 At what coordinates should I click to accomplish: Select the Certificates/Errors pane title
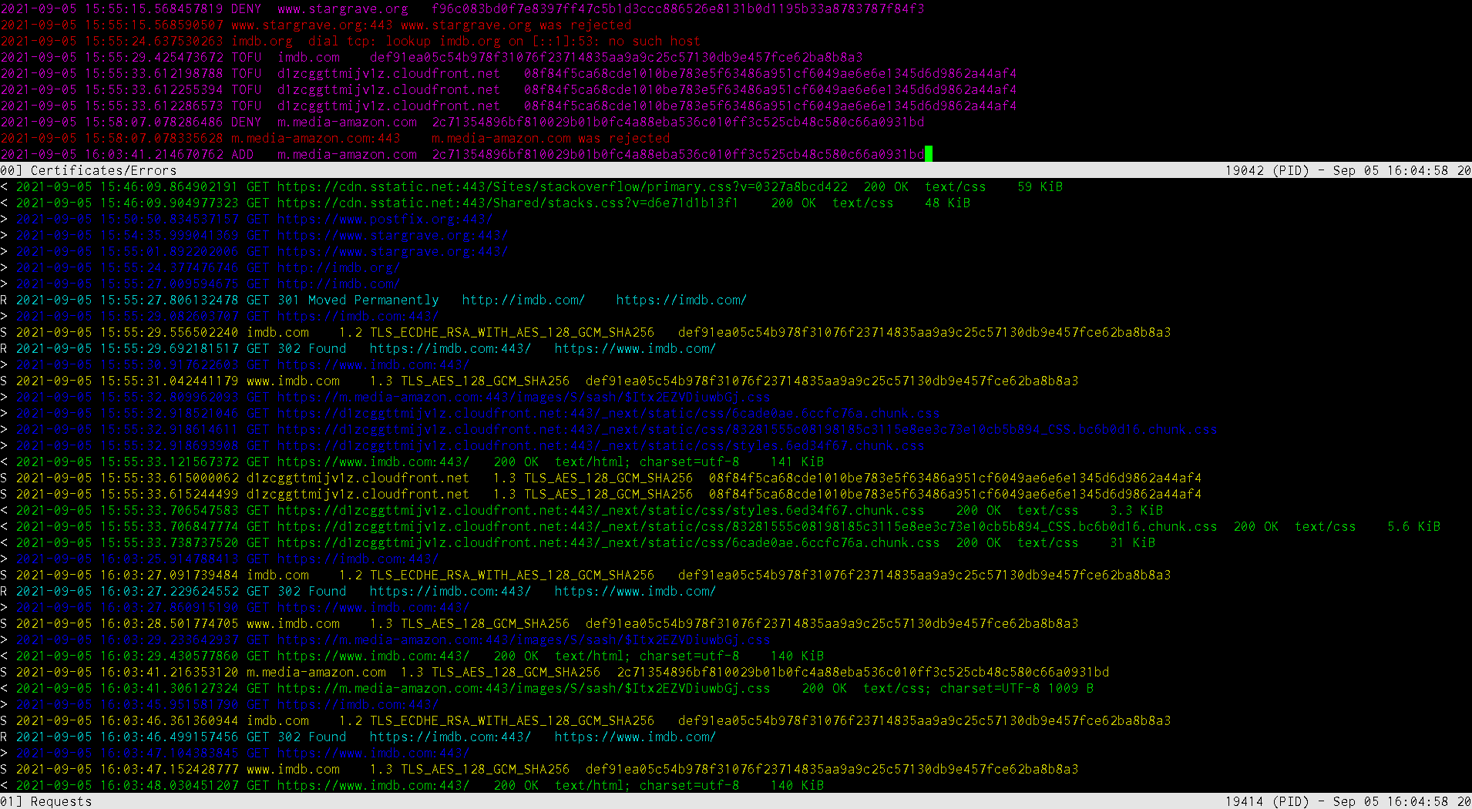103,170
